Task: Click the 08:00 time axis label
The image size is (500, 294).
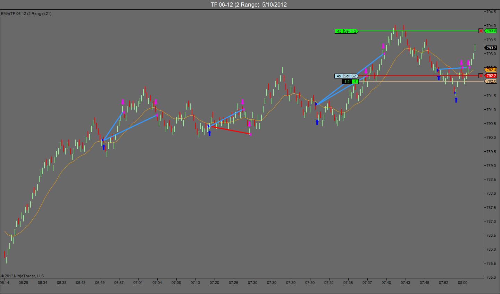Action: [x=463, y=283]
